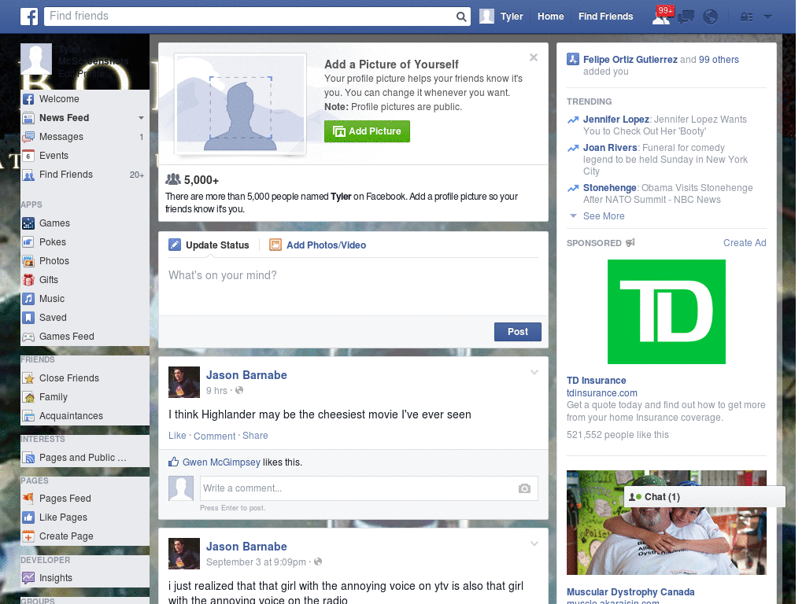Click the Close Friends star icon

point(28,378)
